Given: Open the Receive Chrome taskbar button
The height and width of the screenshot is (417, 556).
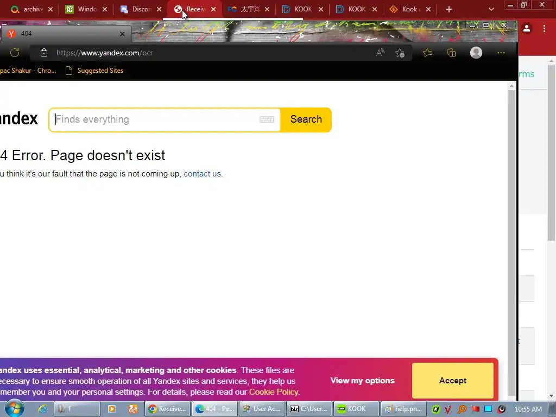Looking at the screenshot, I should tap(167, 409).
